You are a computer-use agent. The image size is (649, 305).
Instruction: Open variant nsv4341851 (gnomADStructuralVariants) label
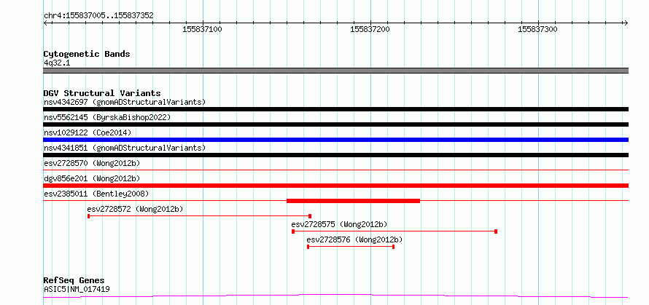tap(125, 148)
